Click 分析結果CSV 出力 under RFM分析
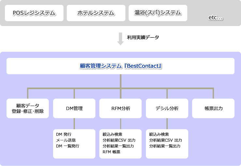Screen dimensions: 241x166 click(119, 140)
